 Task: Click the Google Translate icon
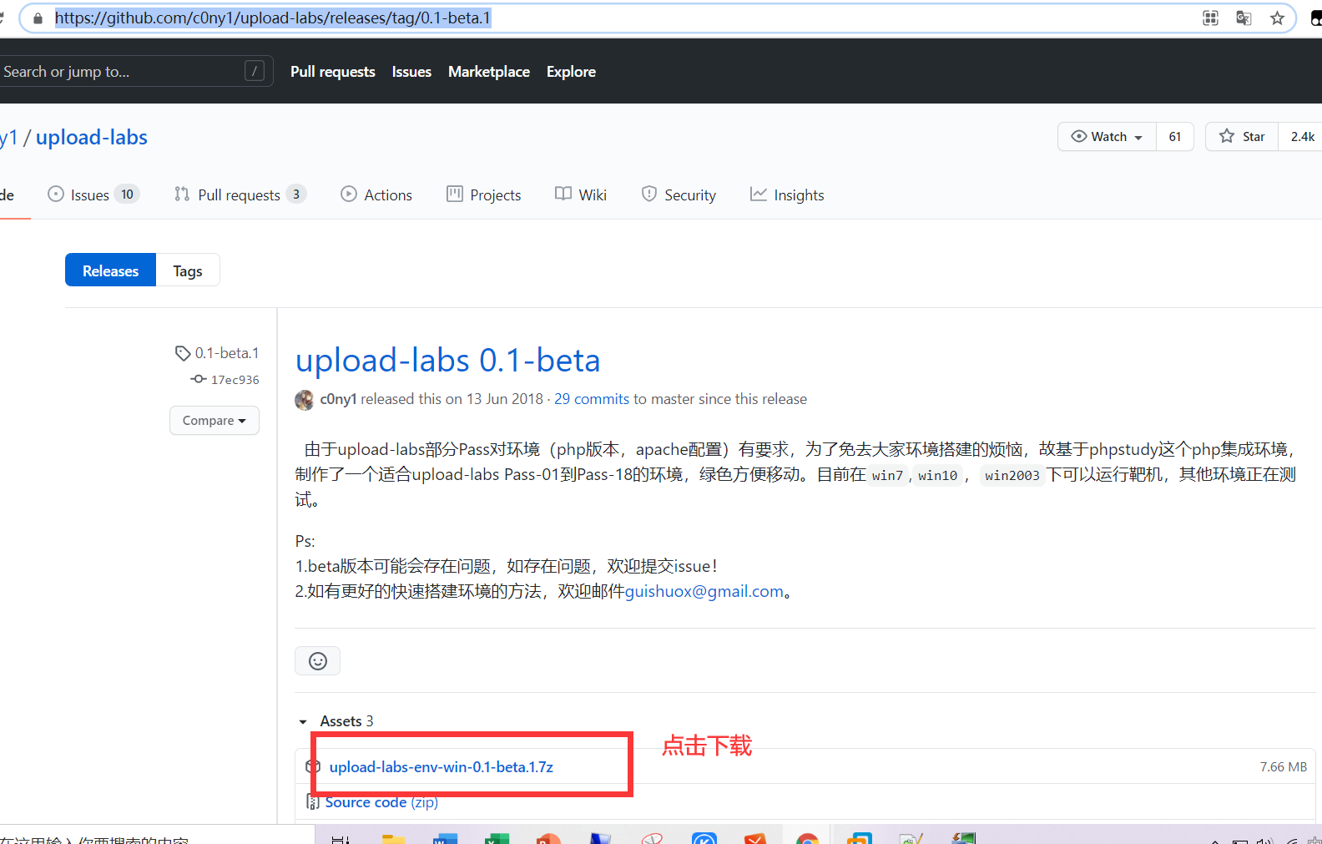coord(1244,18)
